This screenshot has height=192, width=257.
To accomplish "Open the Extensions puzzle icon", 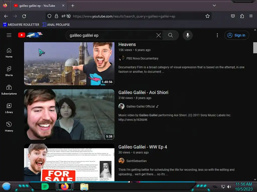I will 242,16.
